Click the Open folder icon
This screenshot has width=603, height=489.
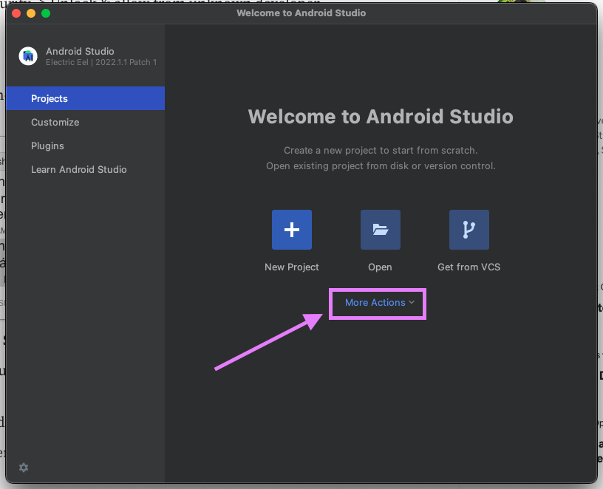pyautogui.click(x=381, y=230)
